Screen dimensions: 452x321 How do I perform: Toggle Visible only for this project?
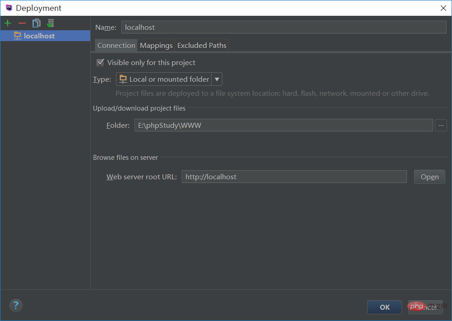coord(100,63)
